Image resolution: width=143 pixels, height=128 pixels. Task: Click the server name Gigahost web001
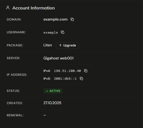(x=58, y=58)
